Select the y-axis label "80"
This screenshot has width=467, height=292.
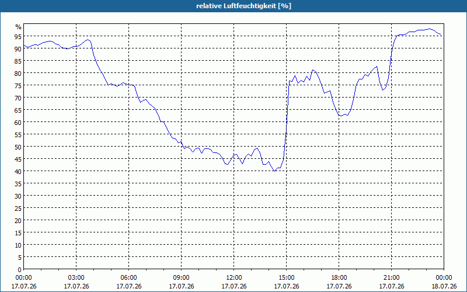coord(18,73)
